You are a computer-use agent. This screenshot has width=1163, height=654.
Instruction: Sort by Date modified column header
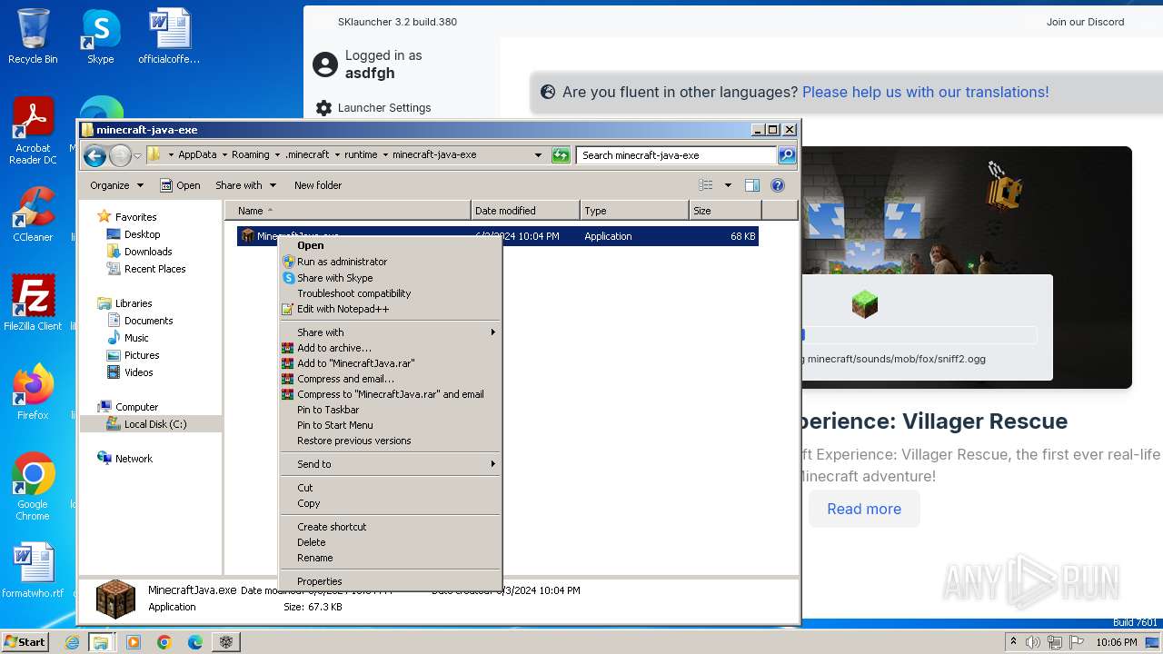pos(525,211)
